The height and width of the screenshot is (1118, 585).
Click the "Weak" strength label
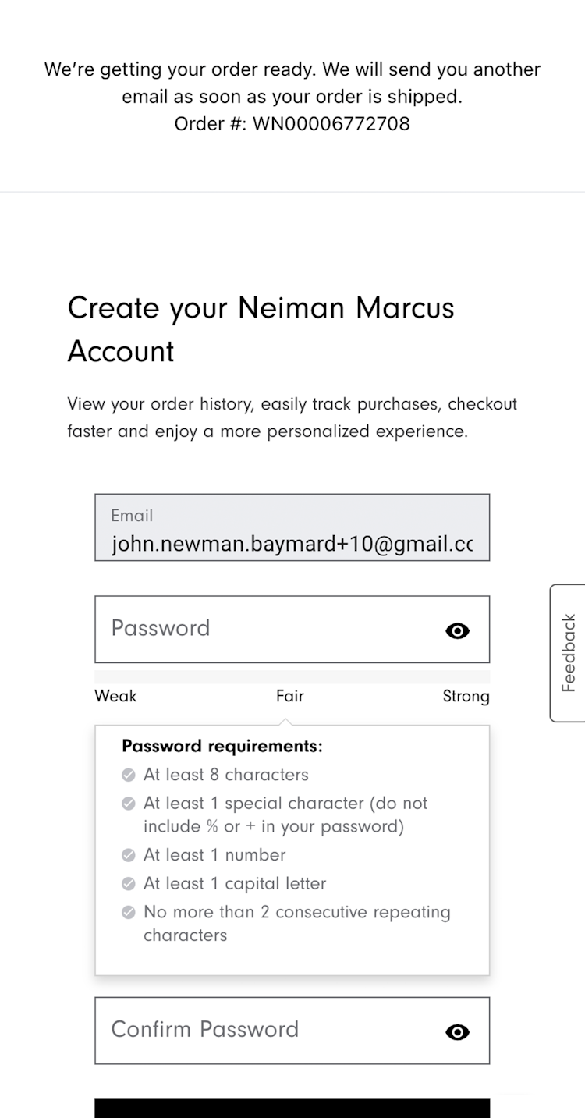coord(115,696)
